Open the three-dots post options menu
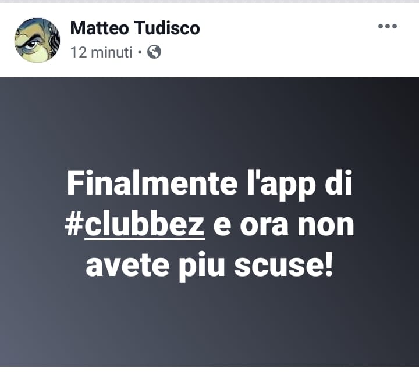This screenshot has height=373, width=419. coord(387,26)
